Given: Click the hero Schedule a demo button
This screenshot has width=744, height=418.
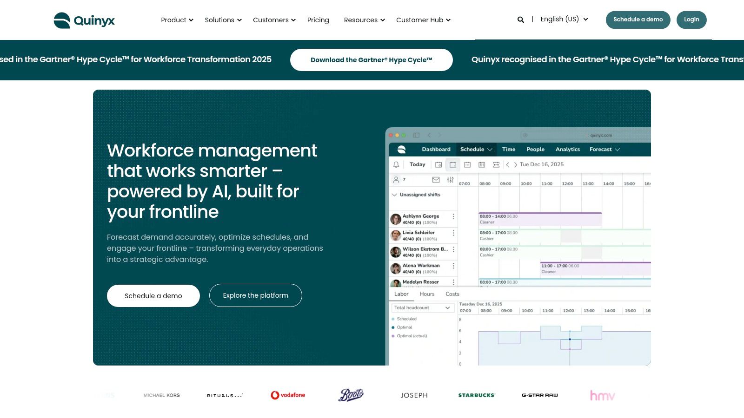Looking at the screenshot, I should click(153, 296).
